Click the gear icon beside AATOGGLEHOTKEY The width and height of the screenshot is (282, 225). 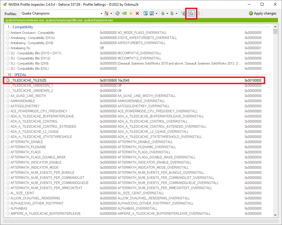click(x=8, y=106)
